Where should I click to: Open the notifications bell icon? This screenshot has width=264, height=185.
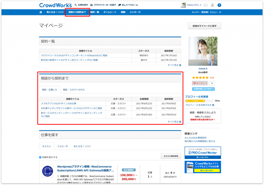coord(212,5)
